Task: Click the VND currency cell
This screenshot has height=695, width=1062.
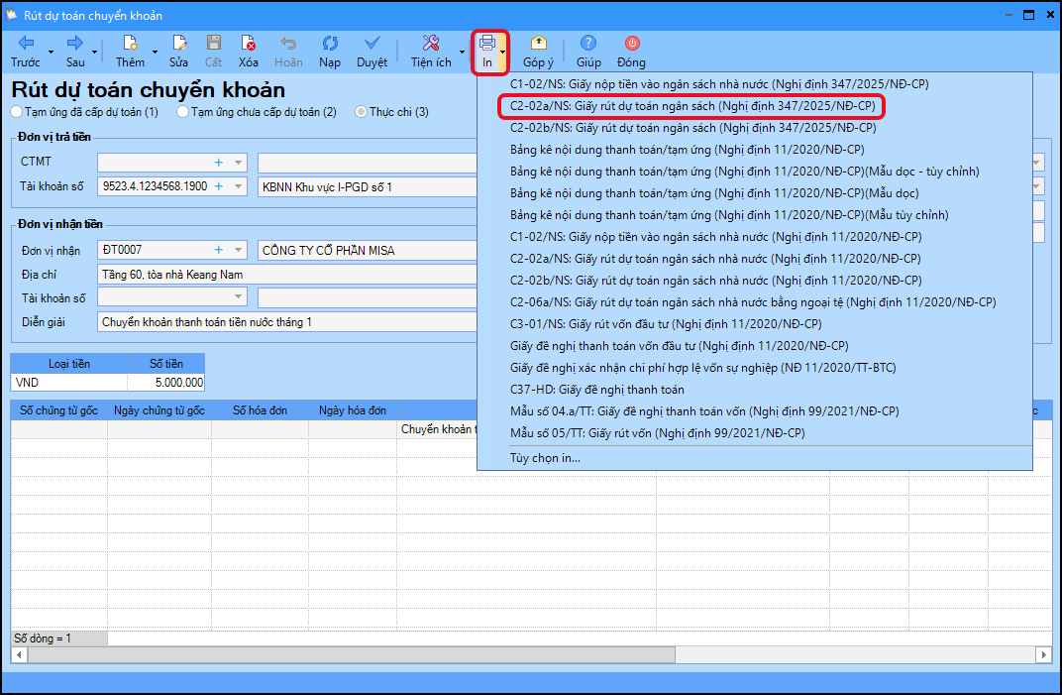Action: (x=69, y=383)
